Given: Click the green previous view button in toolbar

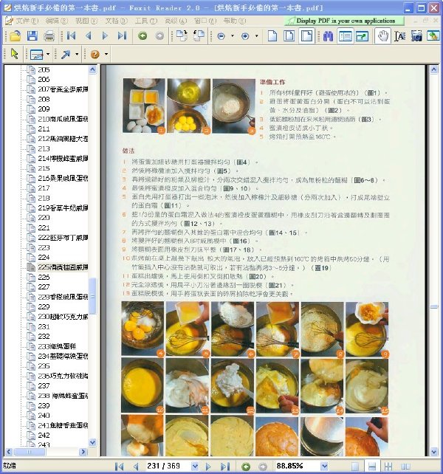Looking at the screenshot, I should click(x=142, y=36).
